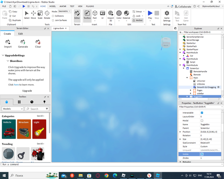Click the Upgrade button
This screenshot has height=179, width=224.
point(27,91)
